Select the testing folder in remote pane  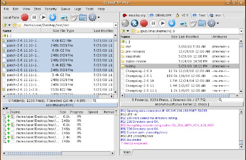180,66
